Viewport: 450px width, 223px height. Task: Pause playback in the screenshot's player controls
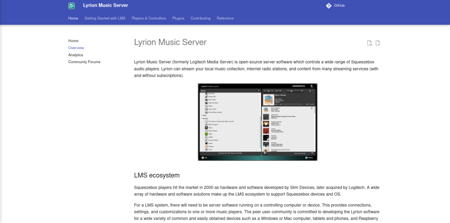click(268, 91)
